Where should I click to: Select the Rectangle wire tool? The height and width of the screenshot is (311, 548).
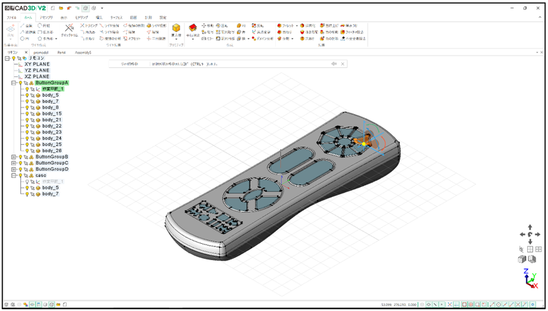[46, 32]
